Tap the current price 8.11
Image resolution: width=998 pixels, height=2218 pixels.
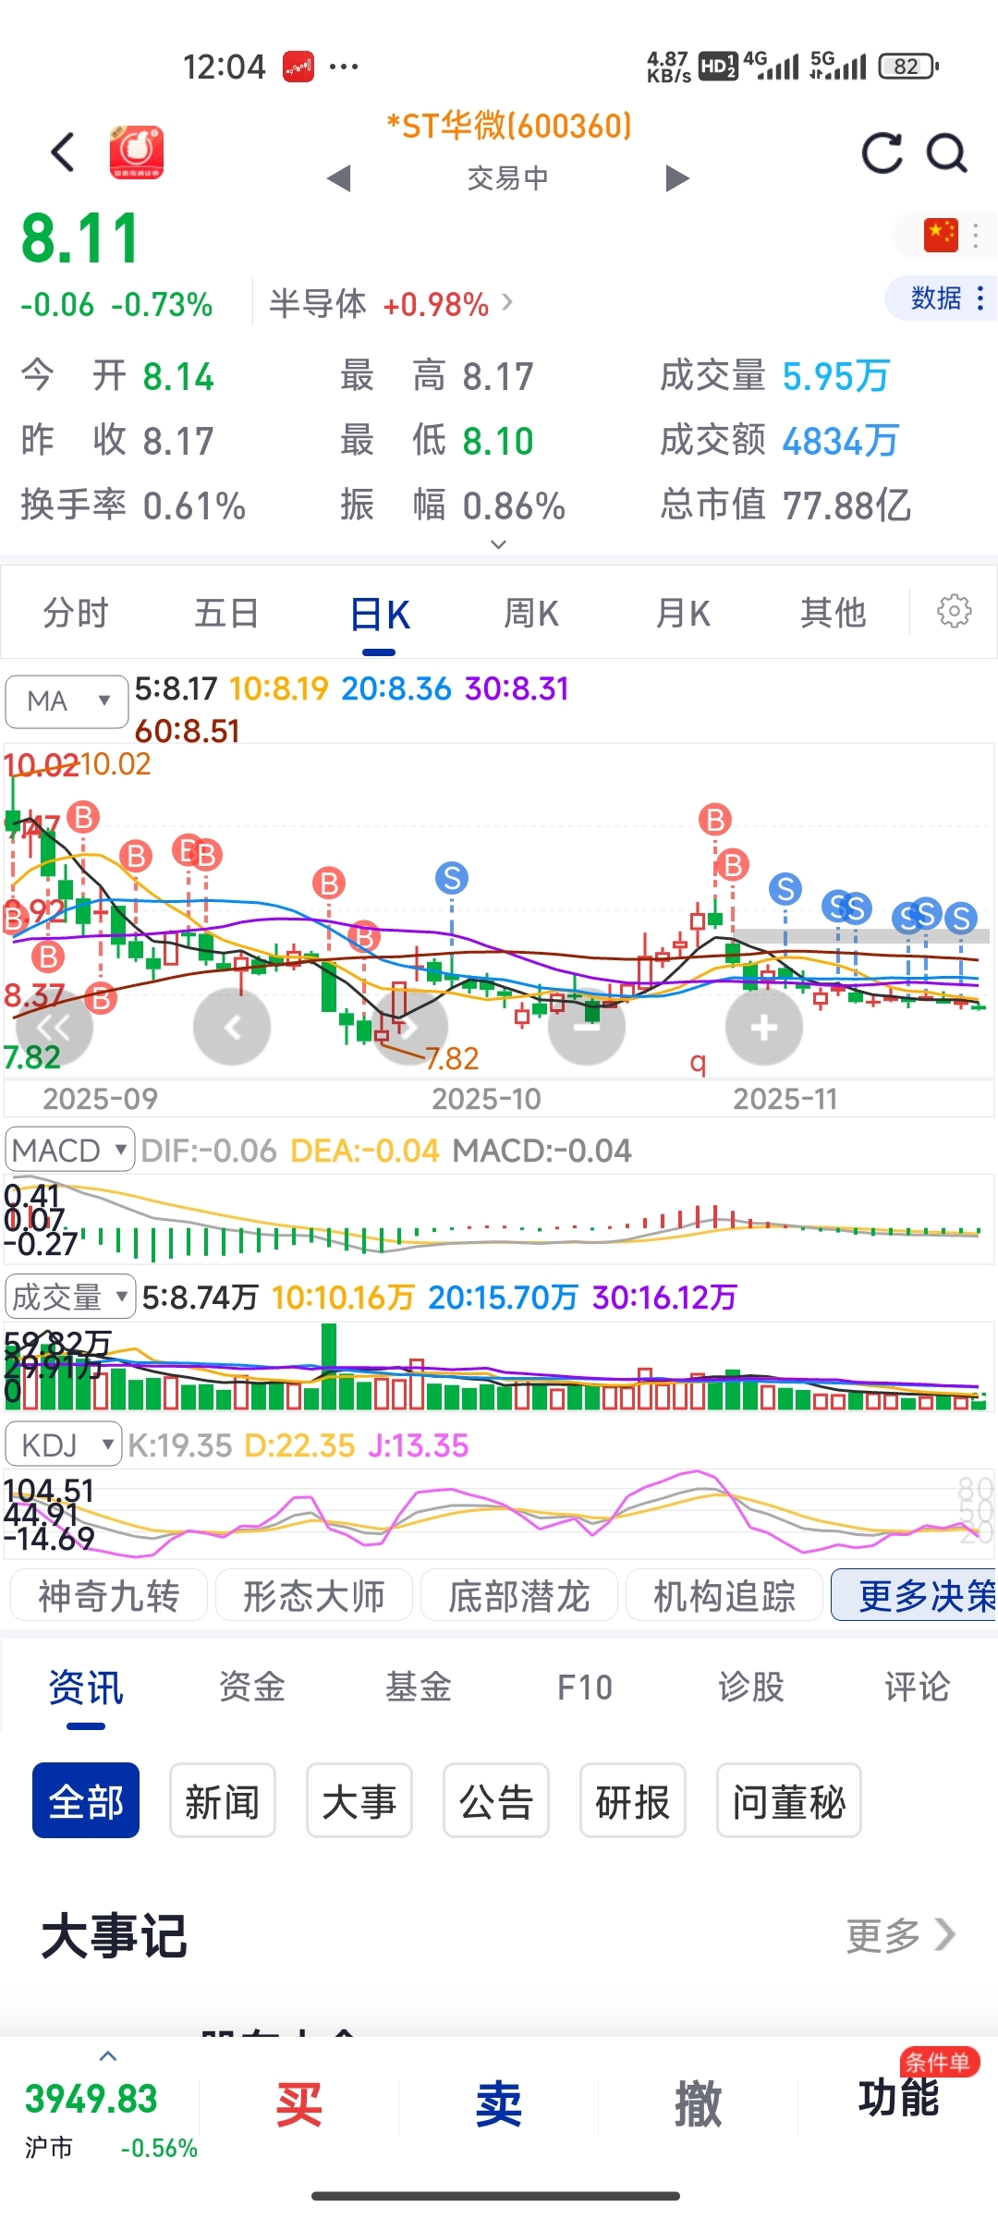[81, 239]
